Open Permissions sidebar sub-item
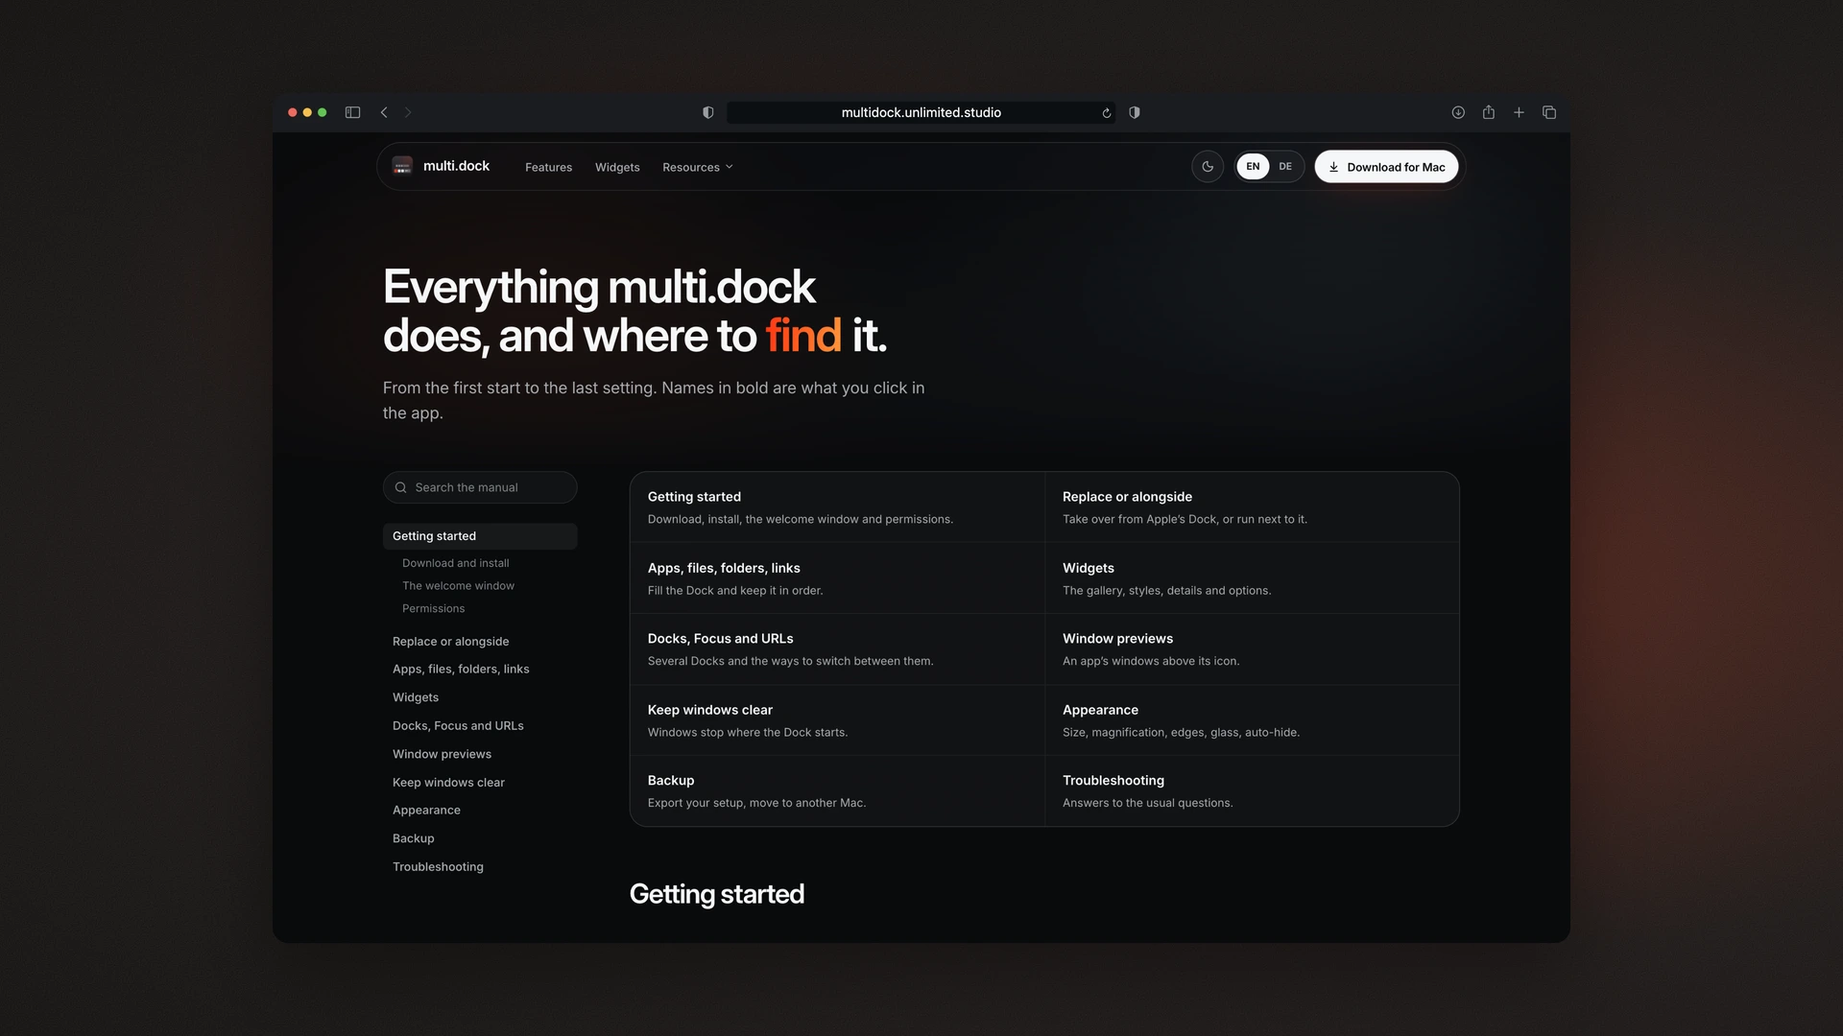The height and width of the screenshot is (1036, 1843). (x=433, y=609)
